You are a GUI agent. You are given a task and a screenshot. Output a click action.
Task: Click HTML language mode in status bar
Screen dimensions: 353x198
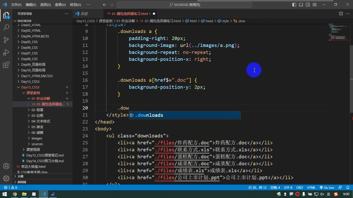coord(311,188)
